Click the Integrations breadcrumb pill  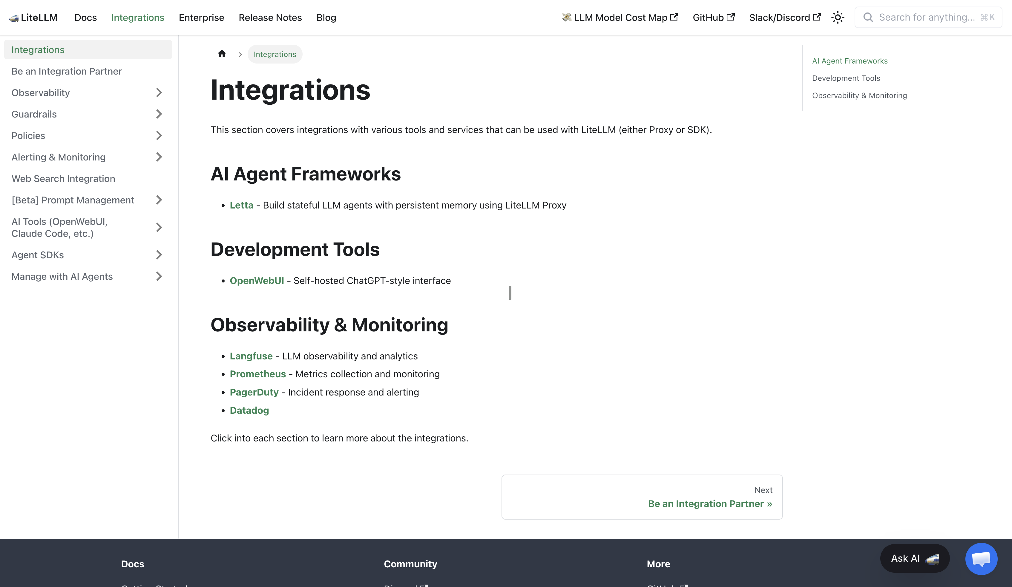pos(275,54)
